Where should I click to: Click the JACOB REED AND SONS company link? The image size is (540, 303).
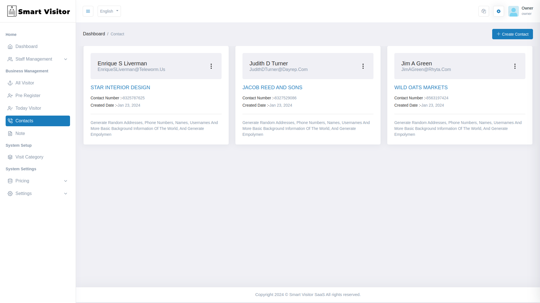[272, 87]
